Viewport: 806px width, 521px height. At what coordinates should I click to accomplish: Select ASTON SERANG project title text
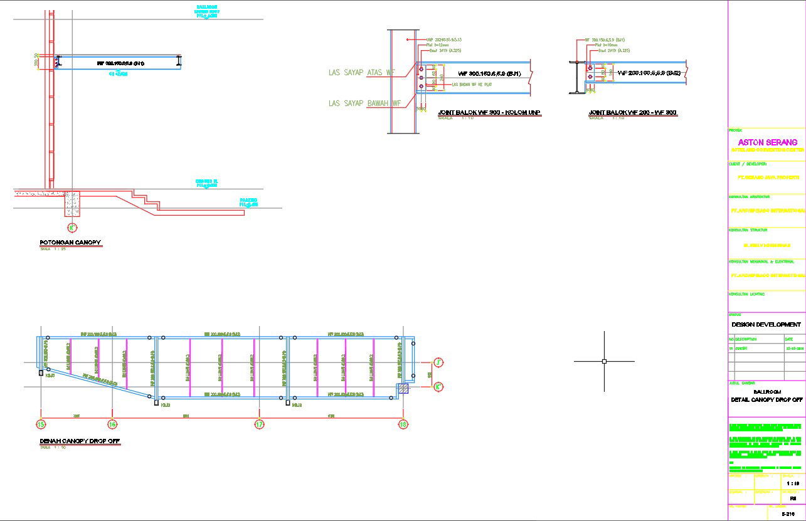[768, 142]
